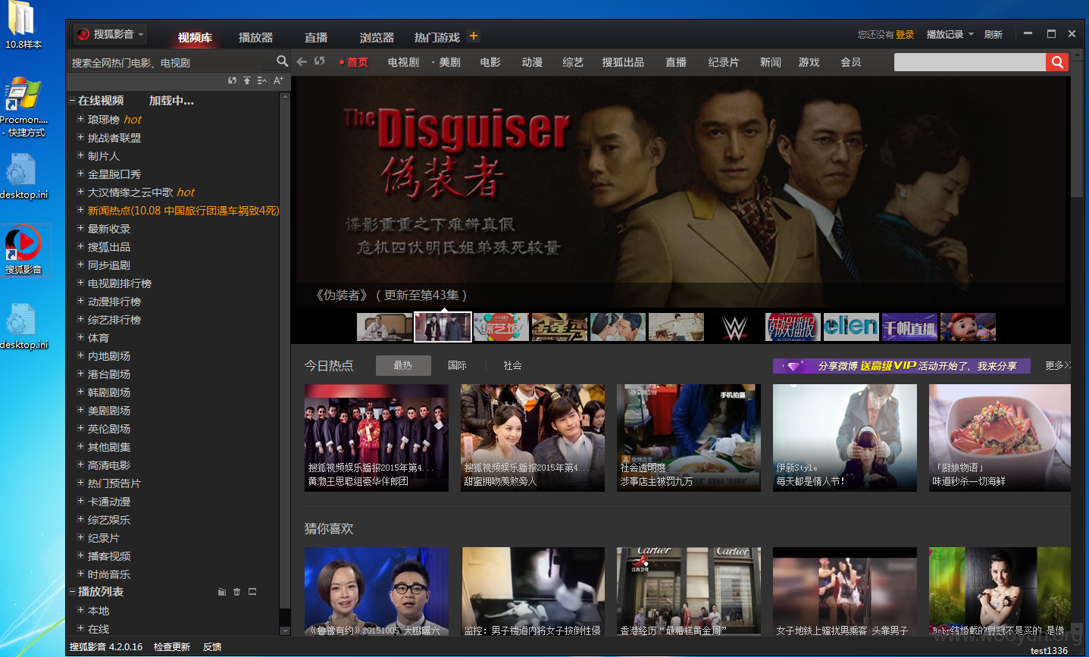Select the 最热 hot topics tab

pyautogui.click(x=403, y=365)
